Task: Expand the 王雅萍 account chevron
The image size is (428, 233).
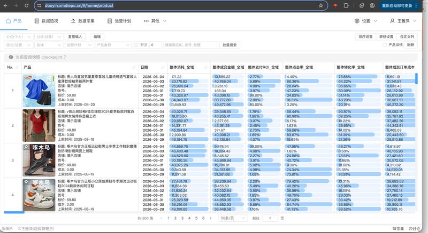Action: tap(415, 21)
